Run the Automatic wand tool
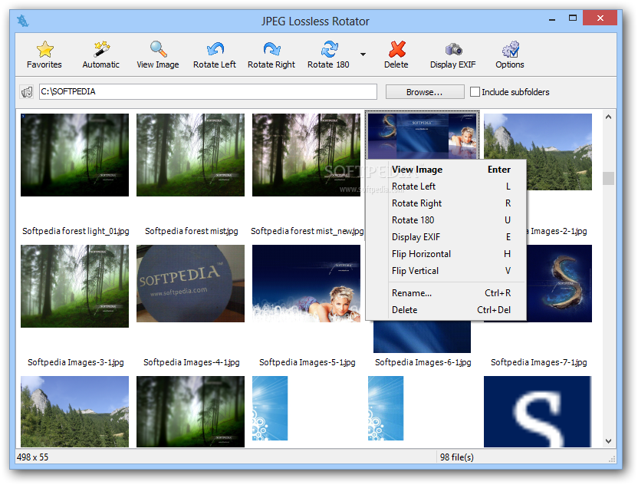Image resolution: width=638 pixels, height=485 pixels. tap(101, 49)
